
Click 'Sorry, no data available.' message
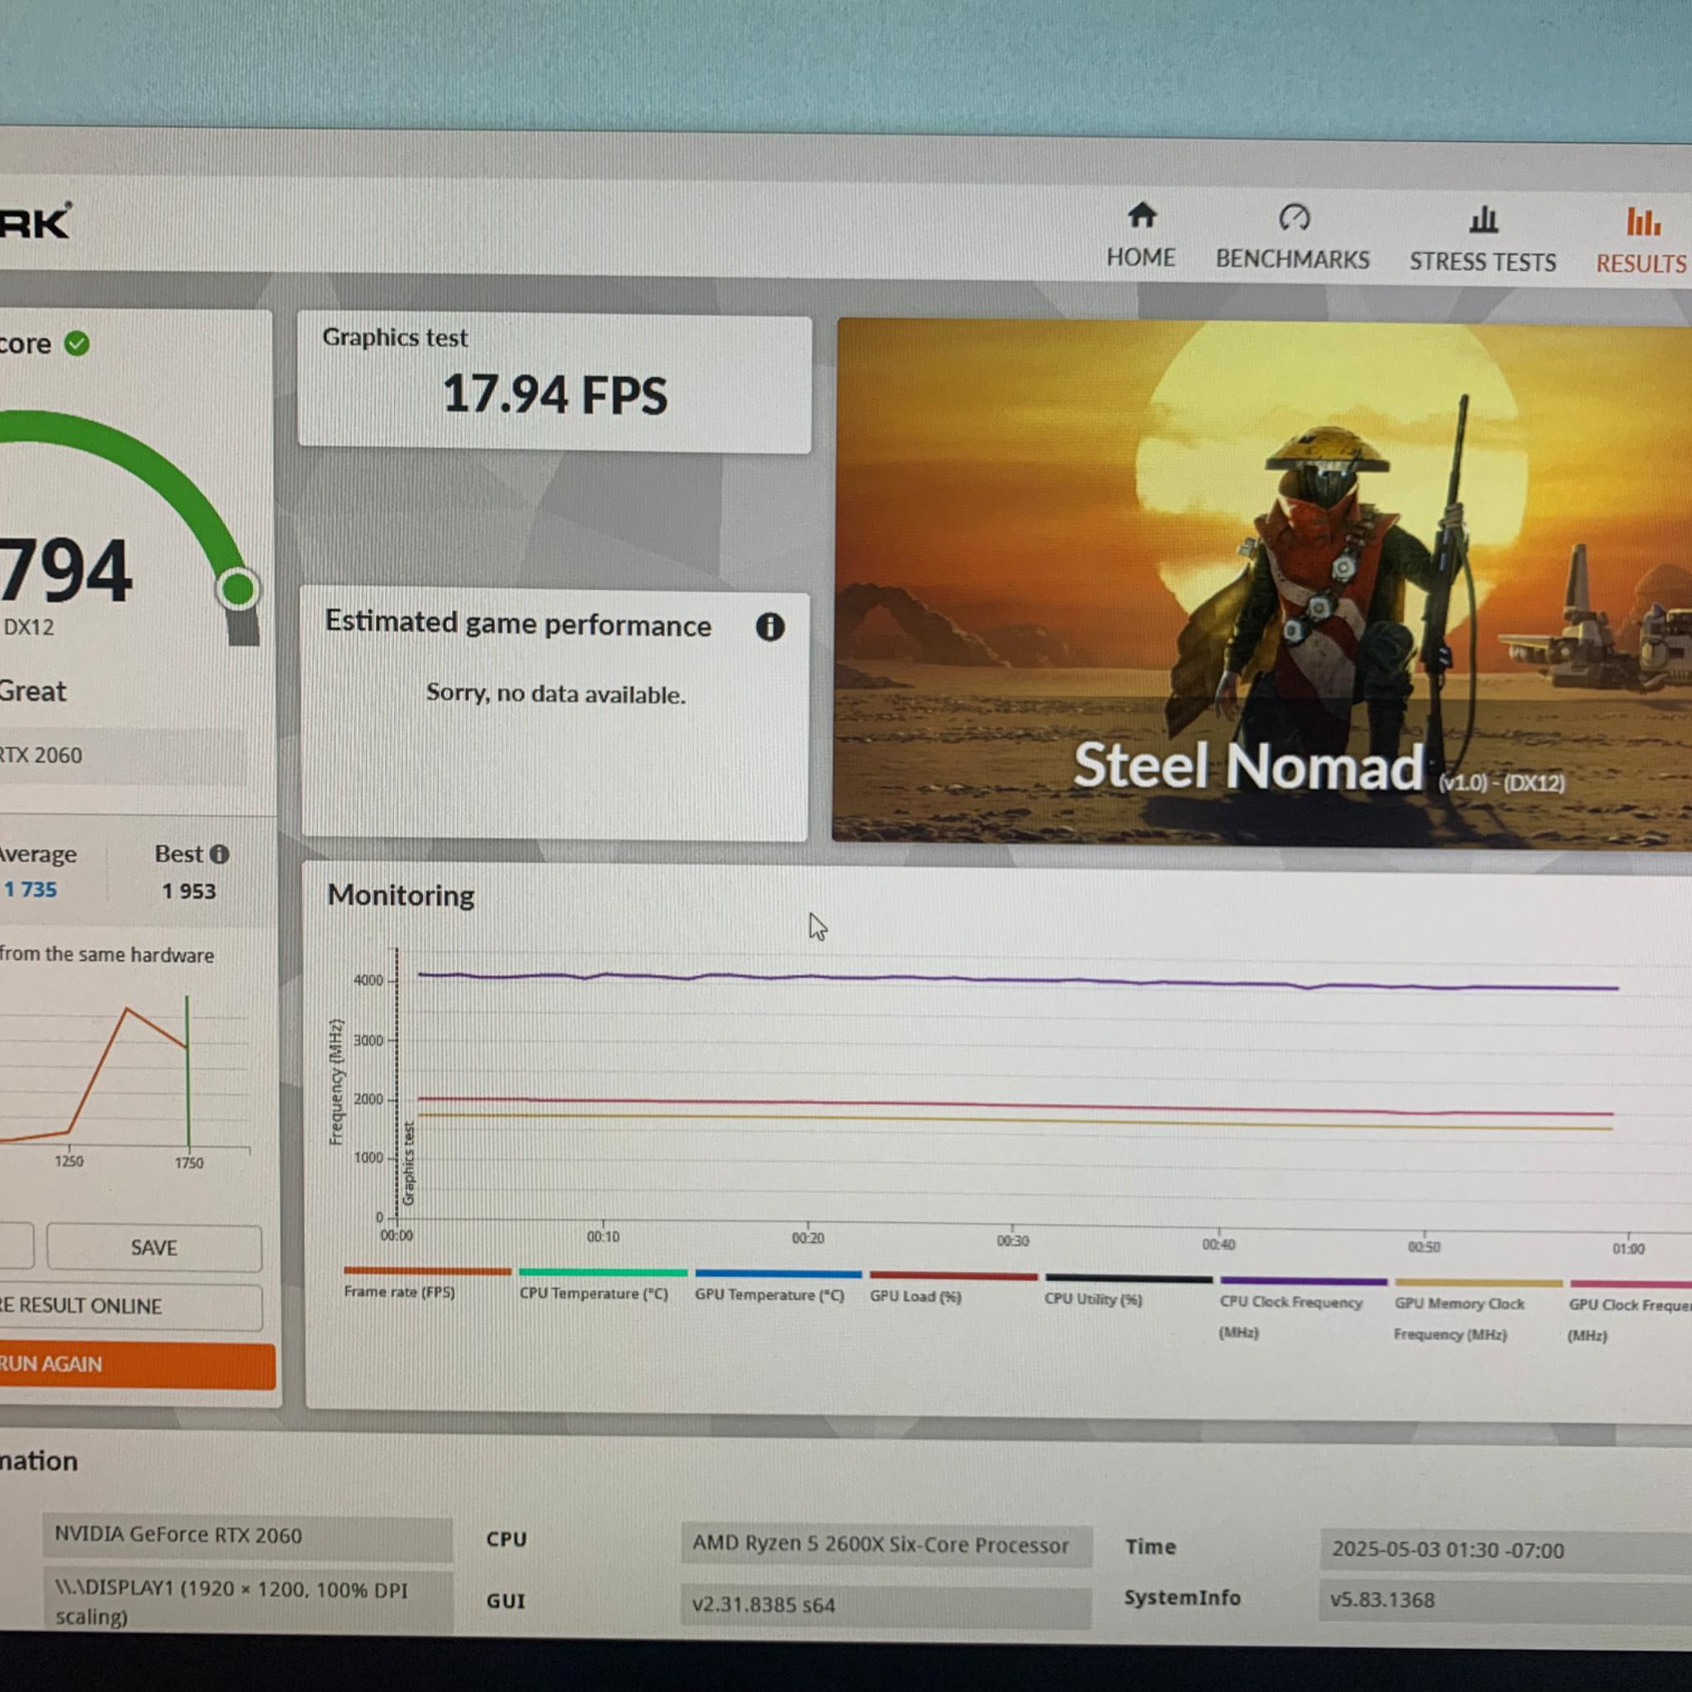tap(555, 694)
